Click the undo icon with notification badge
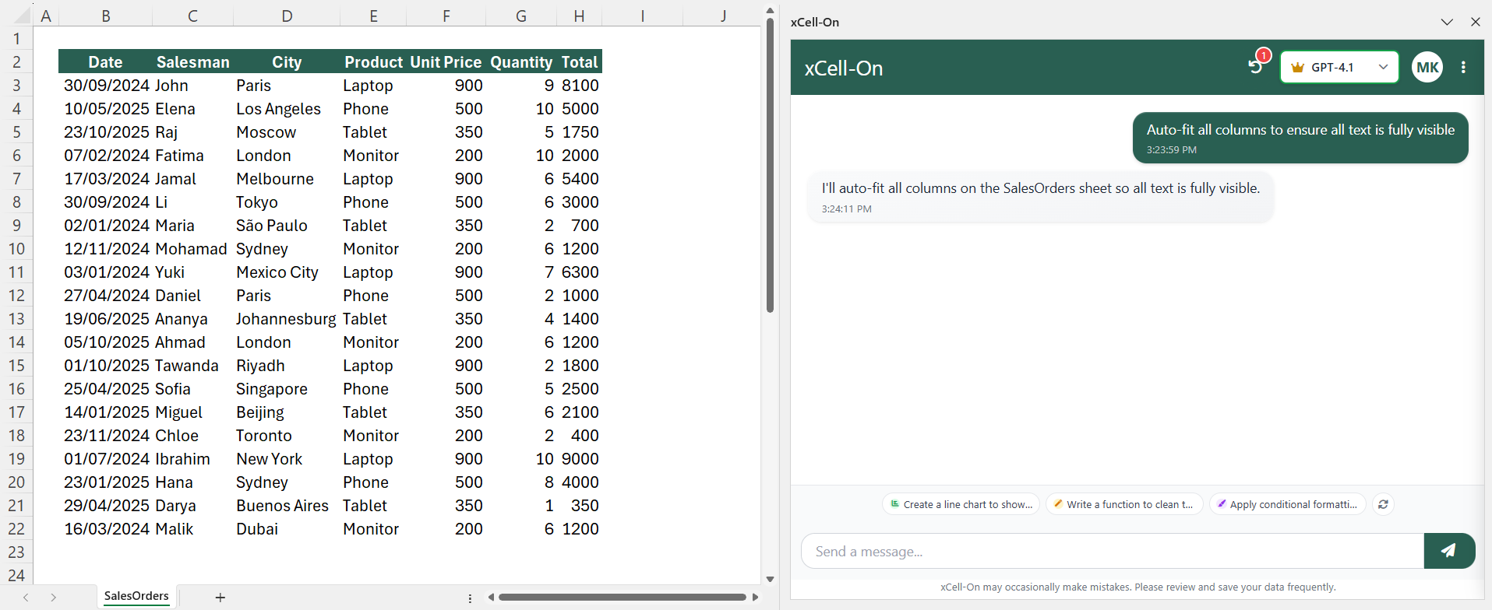The image size is (1492, 610). point(1255,66)
